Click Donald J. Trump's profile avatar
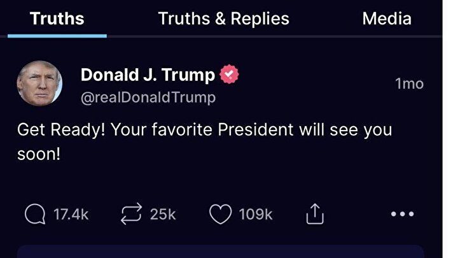The image size is (458, 258). coord(39,83)
